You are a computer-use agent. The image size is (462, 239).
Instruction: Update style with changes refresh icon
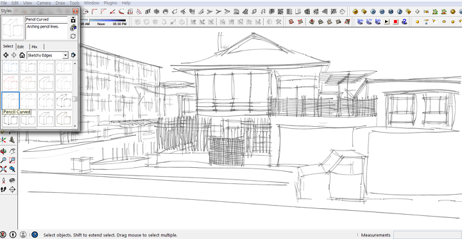(73, 37)
